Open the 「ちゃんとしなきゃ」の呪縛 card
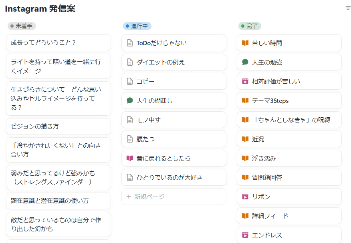 point(289,120)
